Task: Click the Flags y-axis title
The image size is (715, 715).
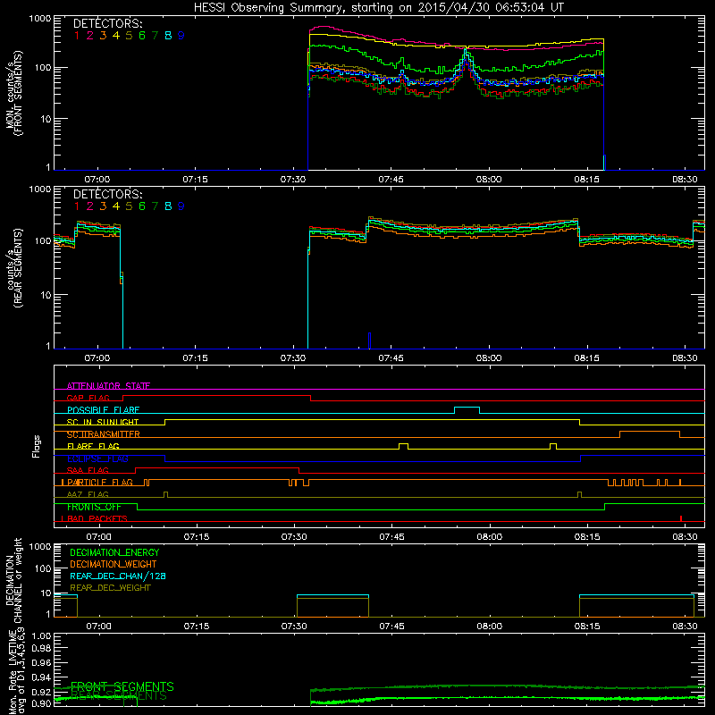Action: tap(37, 446)
